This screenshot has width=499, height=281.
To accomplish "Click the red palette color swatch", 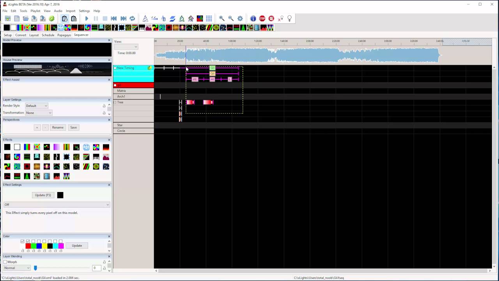I will click(28, 246).
